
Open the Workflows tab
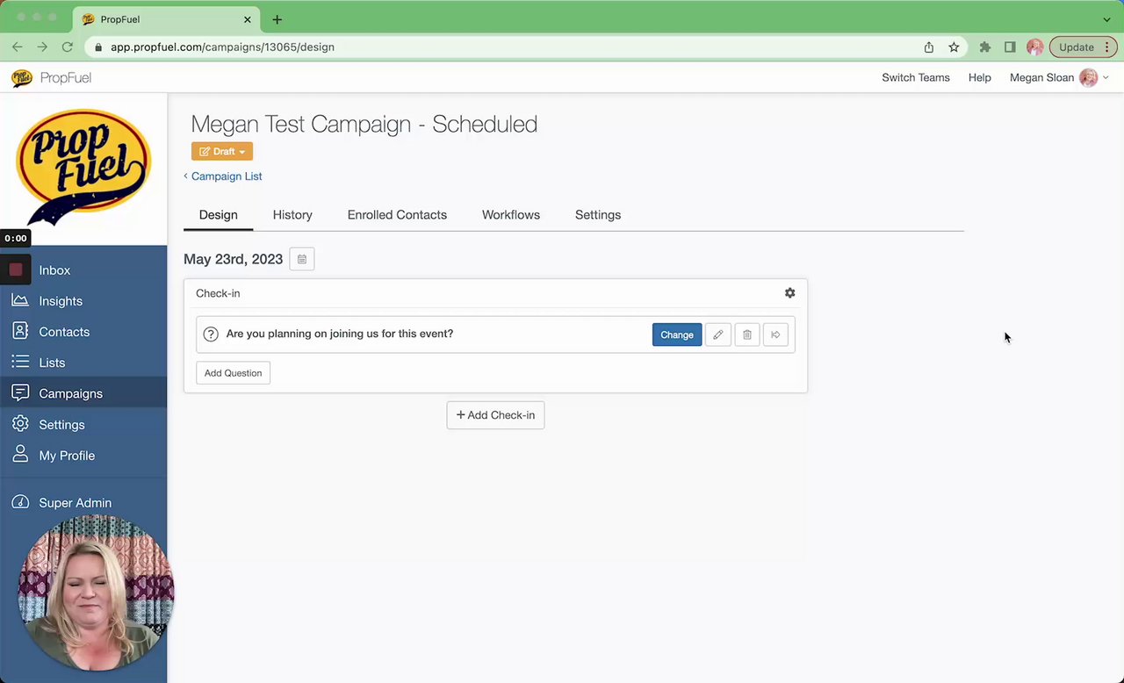click(511, 215)
